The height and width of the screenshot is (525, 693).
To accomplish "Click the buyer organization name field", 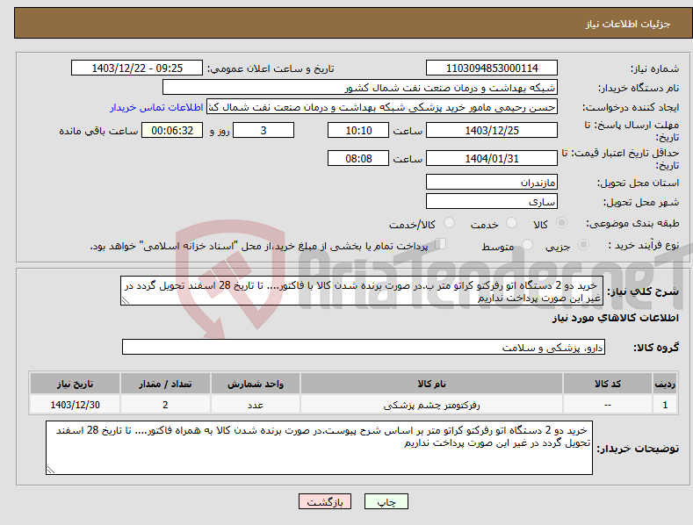I will (x=360, y=88).
